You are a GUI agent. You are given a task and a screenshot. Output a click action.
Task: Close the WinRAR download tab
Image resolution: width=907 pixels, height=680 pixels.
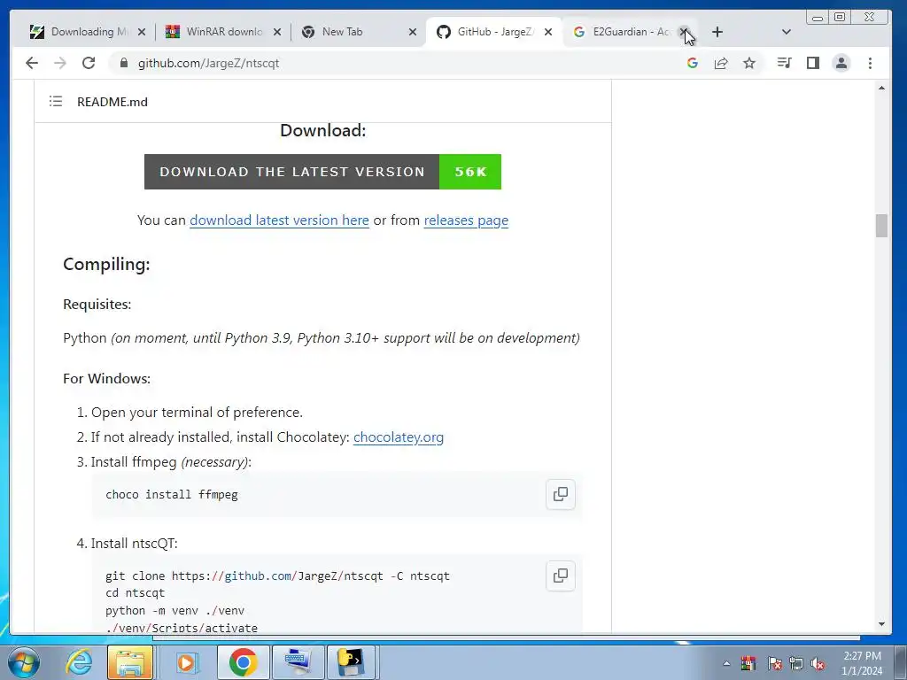point(277,32)
